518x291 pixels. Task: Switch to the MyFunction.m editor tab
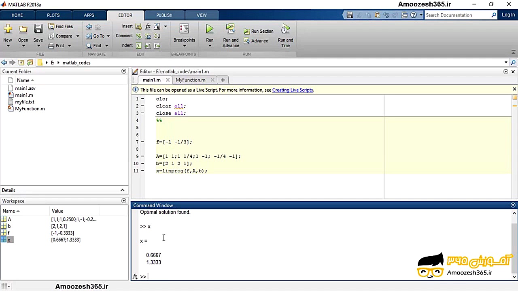tap(190, 80)
